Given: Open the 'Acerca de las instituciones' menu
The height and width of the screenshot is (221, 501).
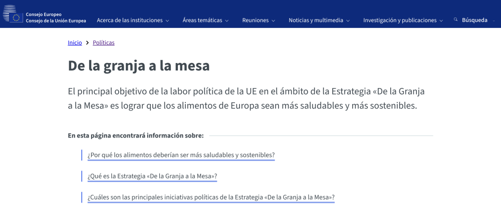Looking at the screenshot, I should [x=130, y=20].
